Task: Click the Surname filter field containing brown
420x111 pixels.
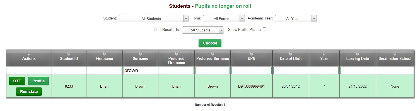Action: tap(140, 71)
